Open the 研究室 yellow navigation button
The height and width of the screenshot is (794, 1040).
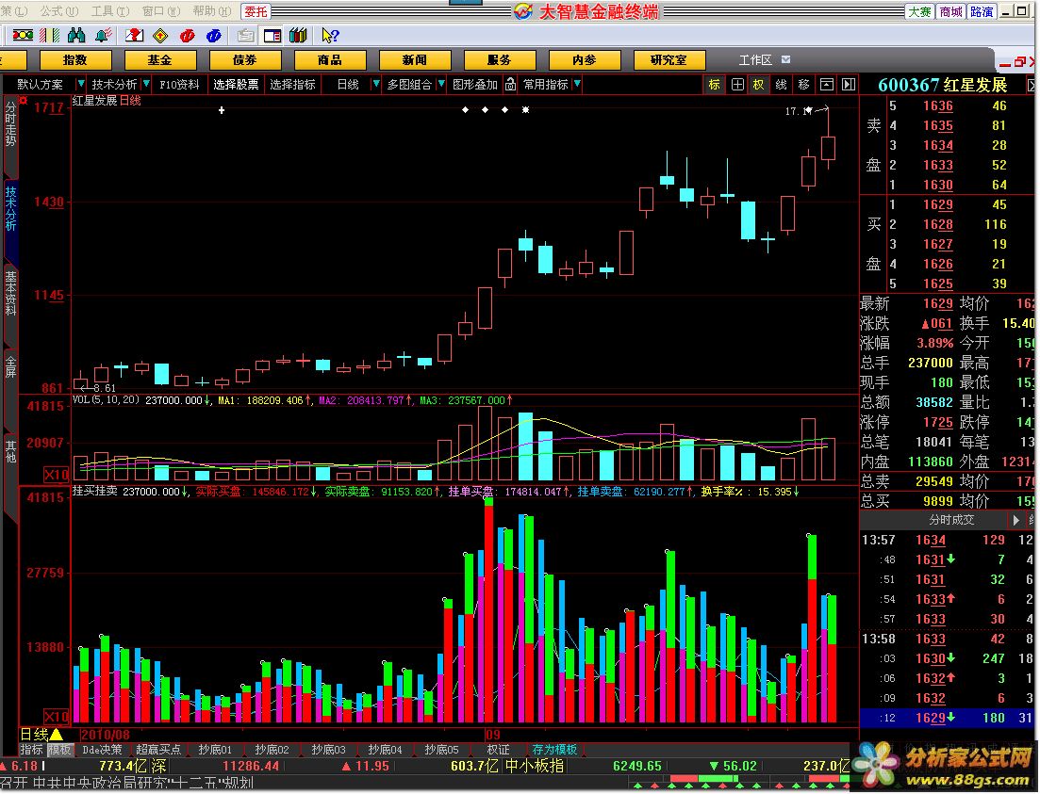[669, 59]
